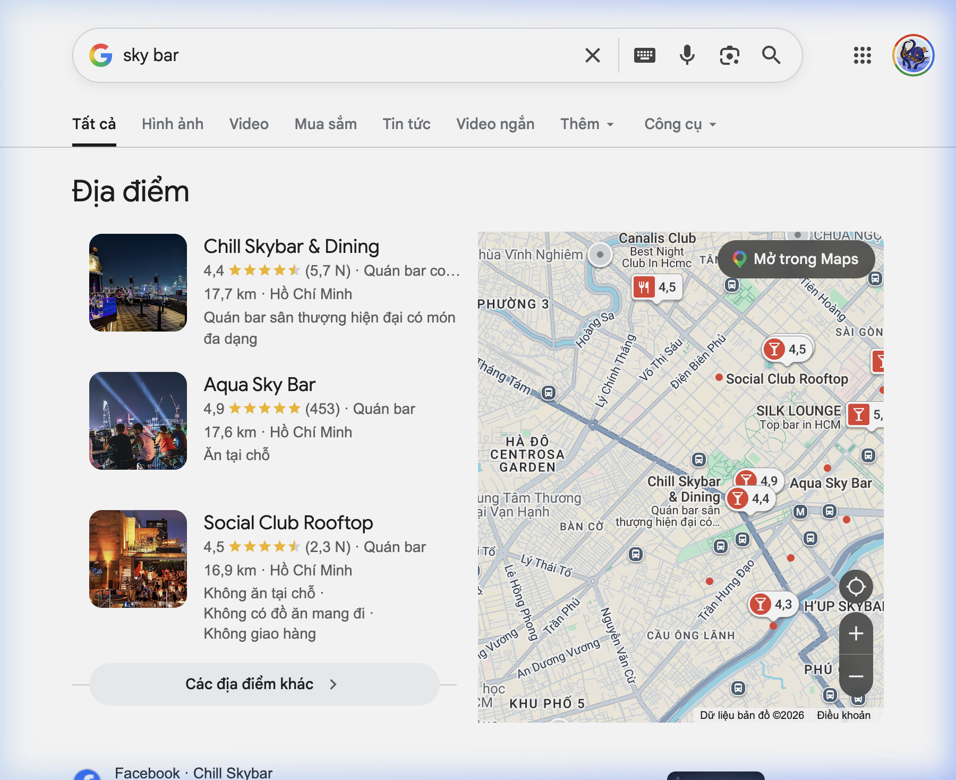Viewport: 956px width, 780px height.
Task: Click bus stop icon near Lý Thái Tổ
Action: (x=636, y=554)
